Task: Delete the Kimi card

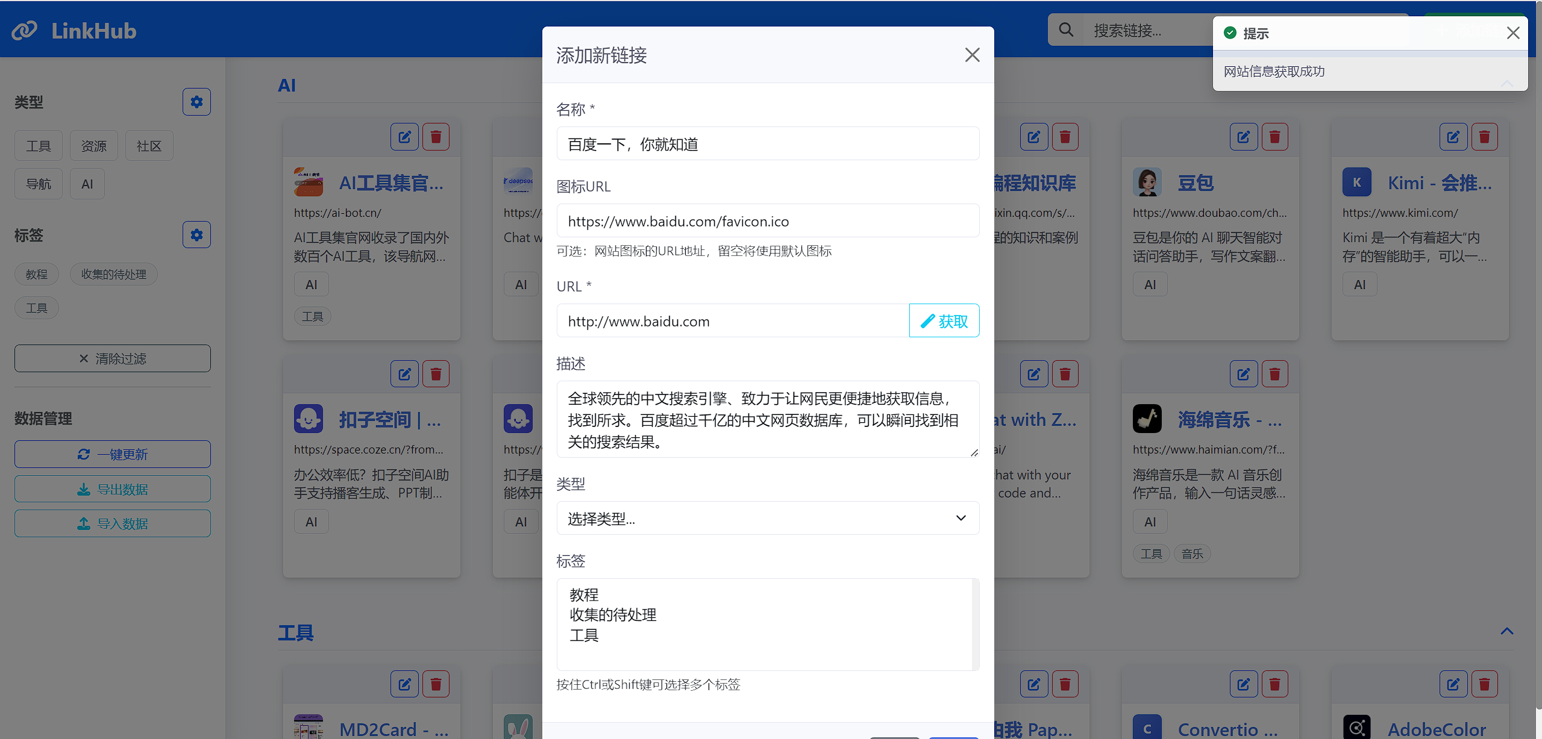Action: click(1484, 137)
